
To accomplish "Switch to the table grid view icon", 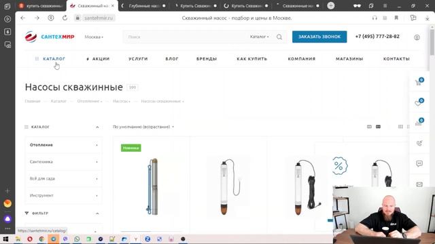I will point(369,127).
